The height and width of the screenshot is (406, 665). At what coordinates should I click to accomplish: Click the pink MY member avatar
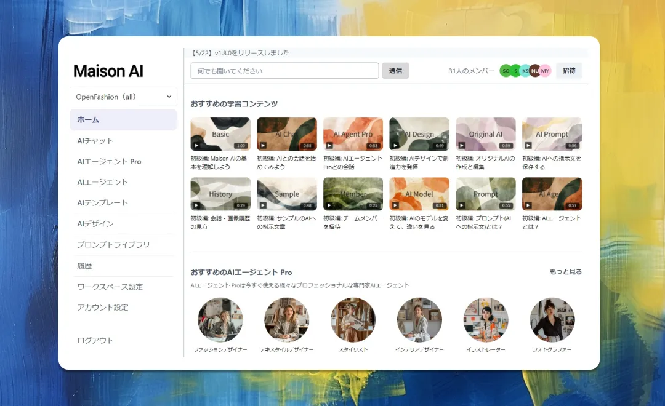click(546, 71)
